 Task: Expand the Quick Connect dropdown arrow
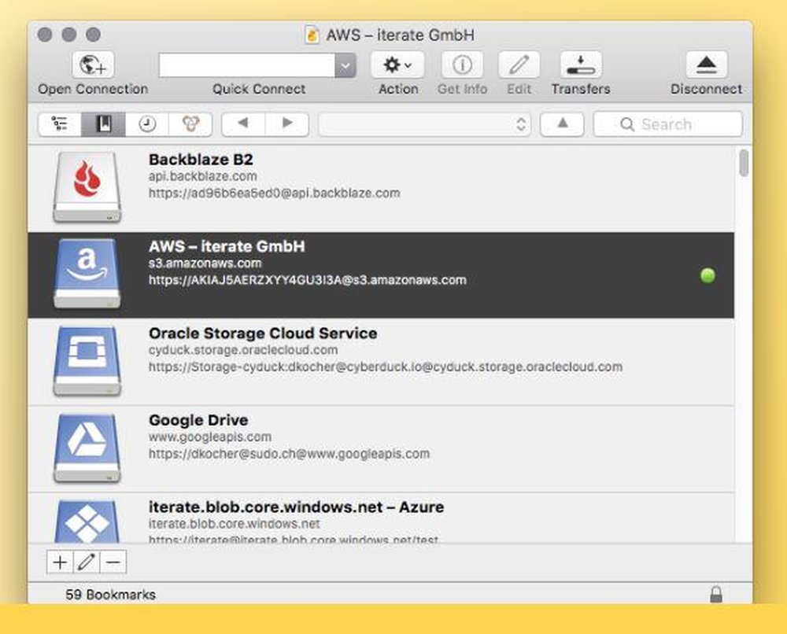click(x=345, y=65)
